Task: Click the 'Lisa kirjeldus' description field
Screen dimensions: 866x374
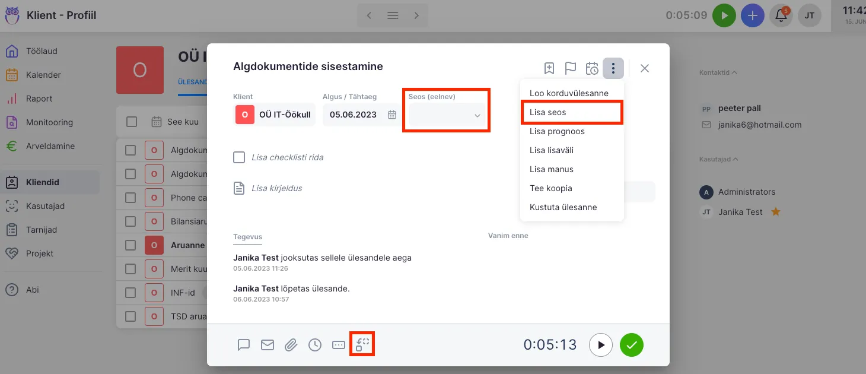Action: 276,188
